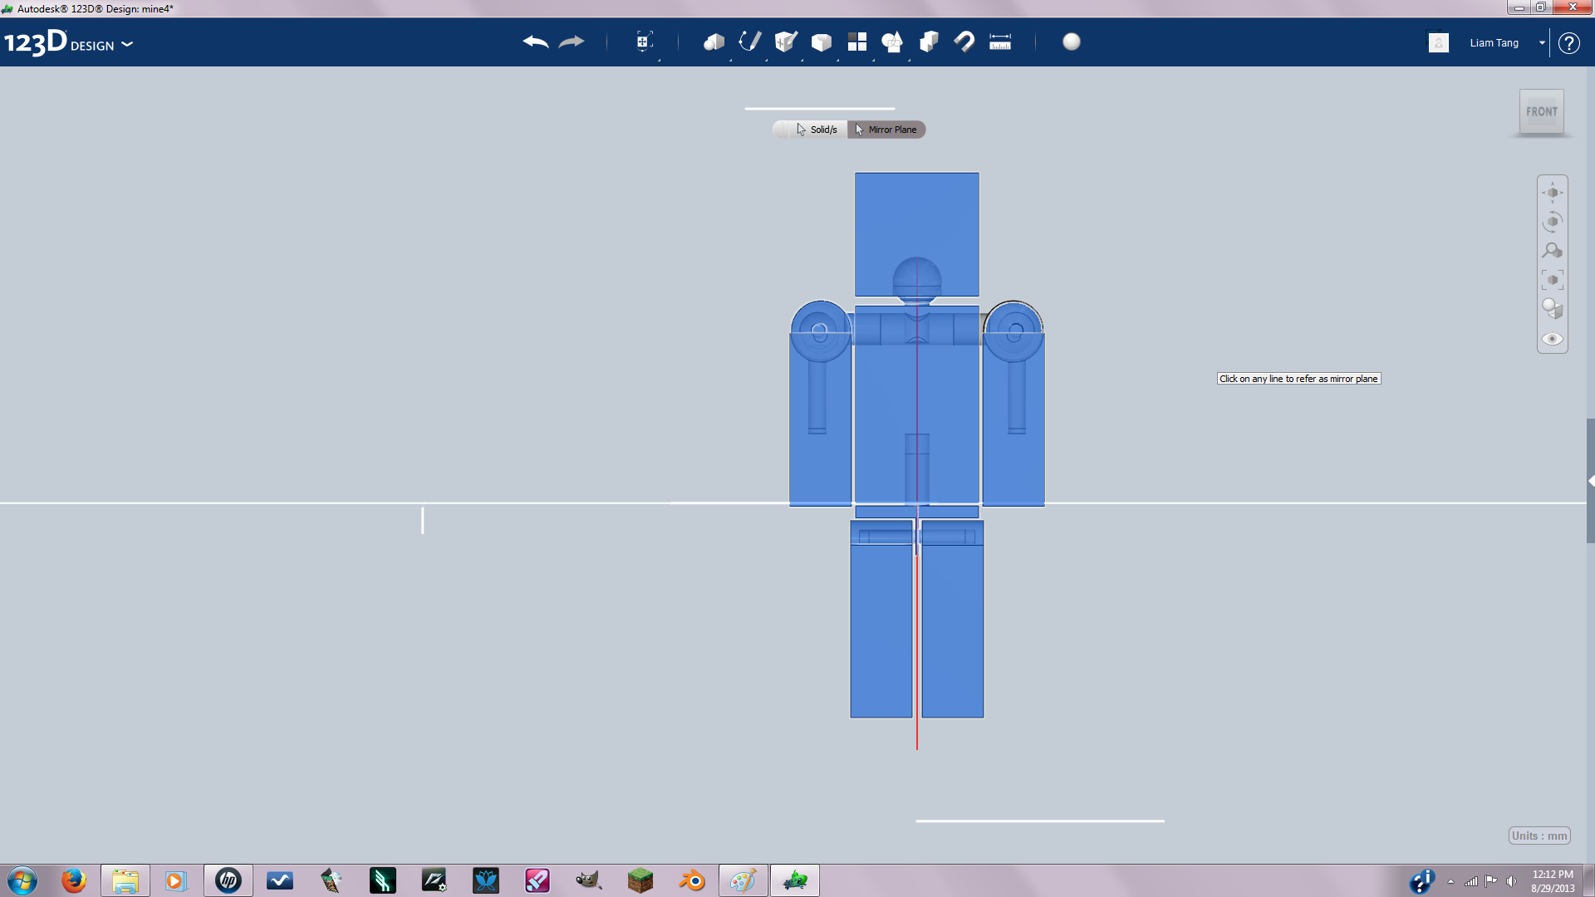Switch to Paint in the taskbar

[744, 880]
